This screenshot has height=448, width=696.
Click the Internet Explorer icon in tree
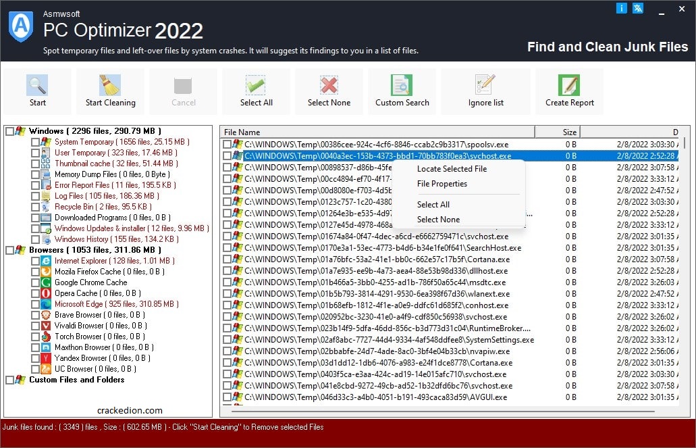coord(46,261)
